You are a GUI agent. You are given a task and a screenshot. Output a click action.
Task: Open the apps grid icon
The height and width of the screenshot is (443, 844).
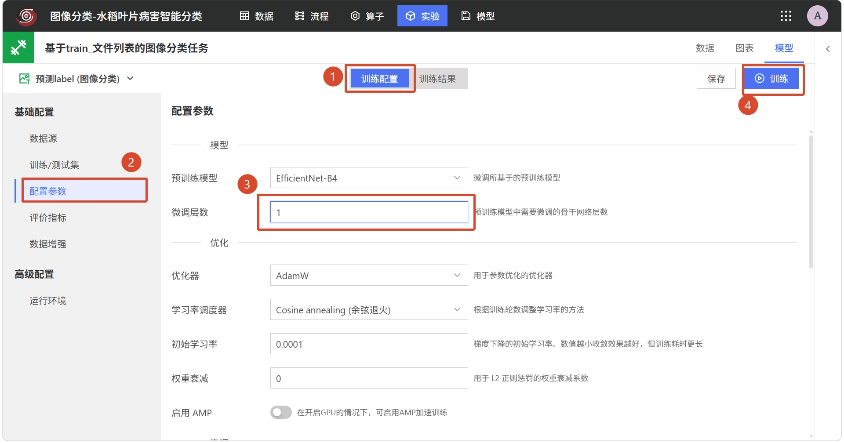click(x=786, y=16)
